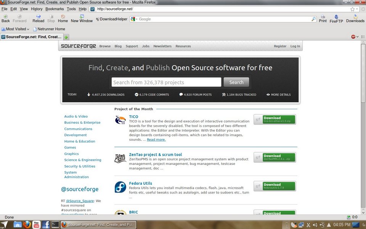
Task: Click the Reload toolbar button
Action: [x=38, y=19]
